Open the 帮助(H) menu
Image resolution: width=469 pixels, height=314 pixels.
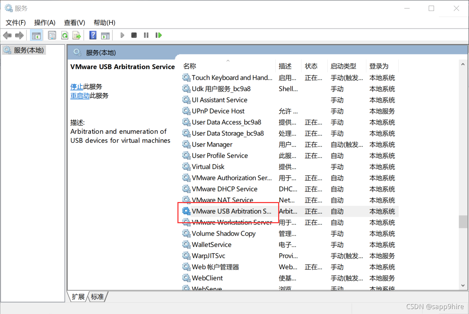pos(105,23)
